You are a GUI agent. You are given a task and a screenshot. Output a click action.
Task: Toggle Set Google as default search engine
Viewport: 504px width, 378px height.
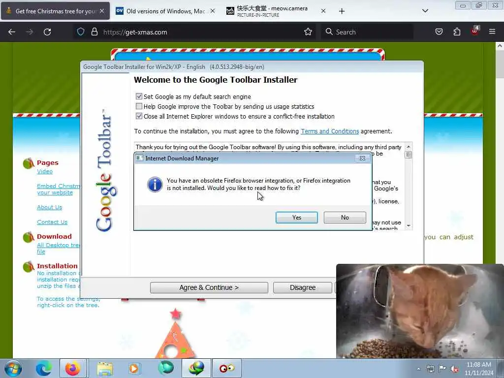pyautogui.click(x=139, y=96)
